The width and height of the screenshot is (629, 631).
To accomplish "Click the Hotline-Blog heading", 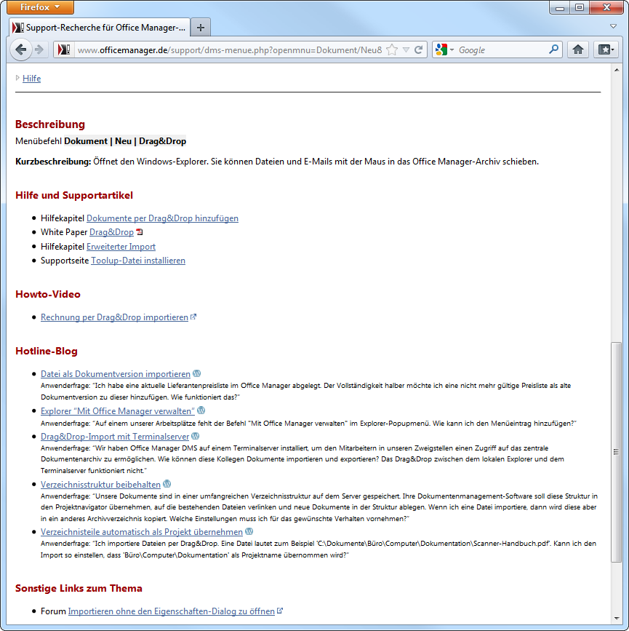I will pyautogui.click(x=47, y=351).
